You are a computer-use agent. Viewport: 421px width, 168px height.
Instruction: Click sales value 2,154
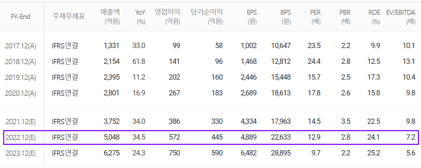tap(111, 61)
